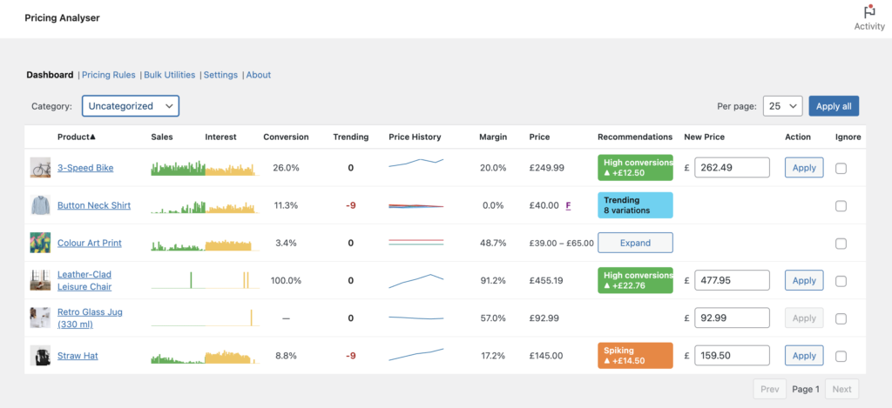Open the Activity flag icon
Viewport: 892px width, 408px height.
pos(868,13)
